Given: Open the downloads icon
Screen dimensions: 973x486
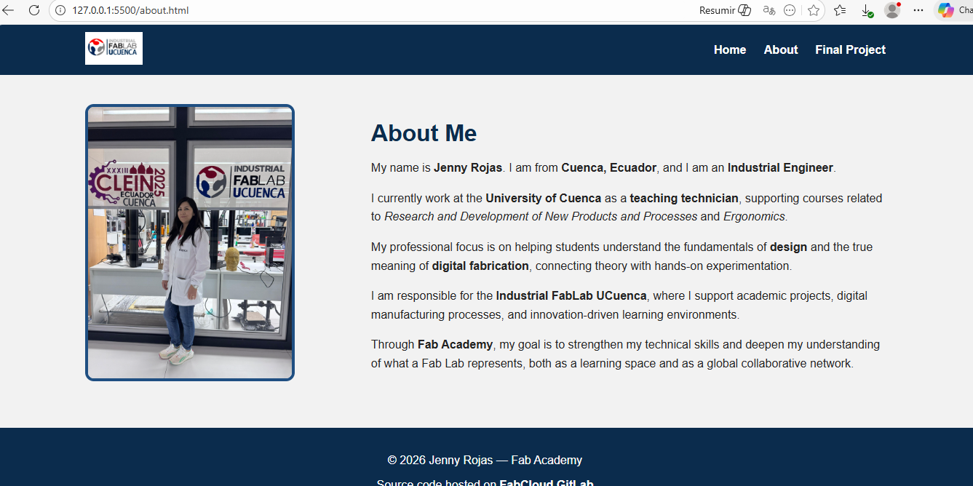Looking at the screenshot, I should point(866,10).
